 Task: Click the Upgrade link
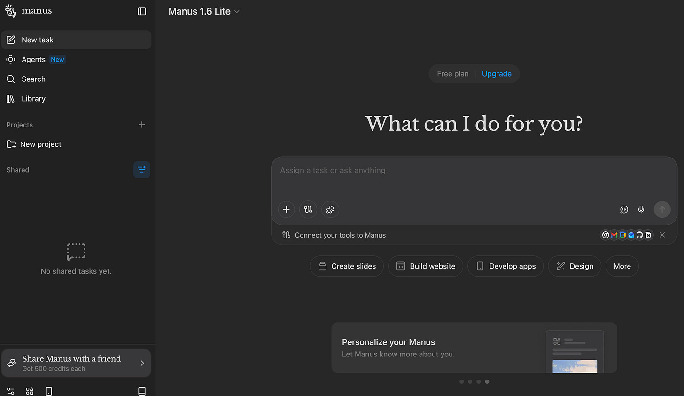click(x=497, y=74)
